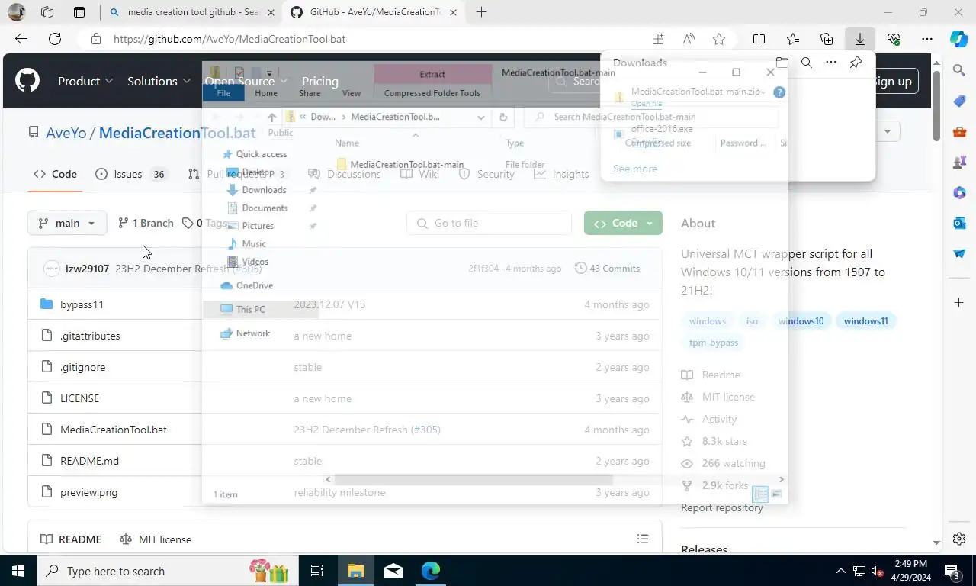Open the main branch selector
Screen dimensions: 976x586
point(67,223)
